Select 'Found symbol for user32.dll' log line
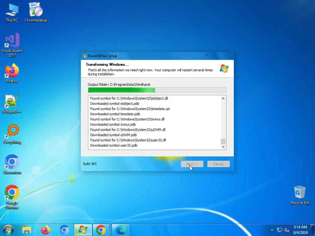Screen dimensions: 315x236 (x=128, y=140)
